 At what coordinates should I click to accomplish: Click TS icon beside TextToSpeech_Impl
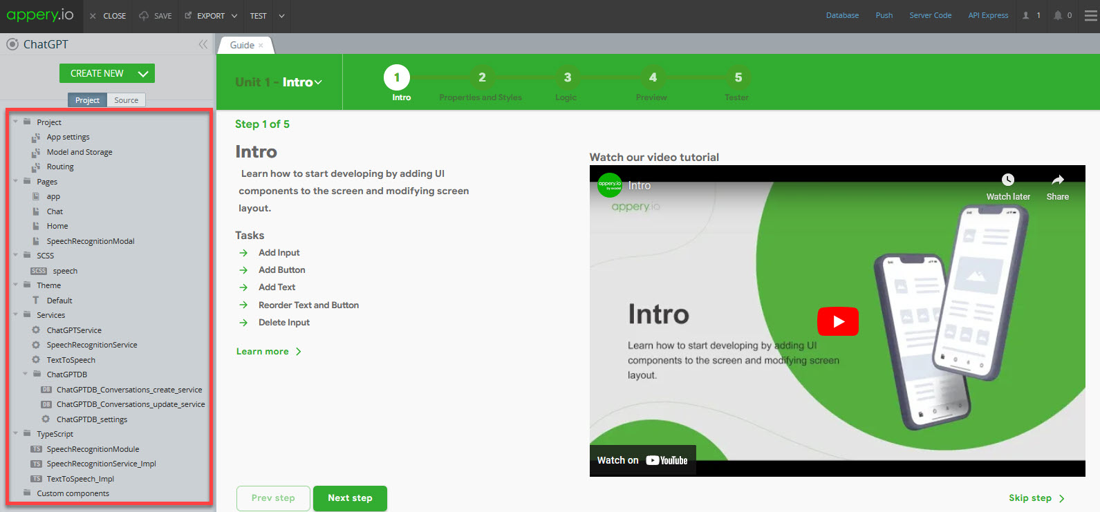(37, 479)
